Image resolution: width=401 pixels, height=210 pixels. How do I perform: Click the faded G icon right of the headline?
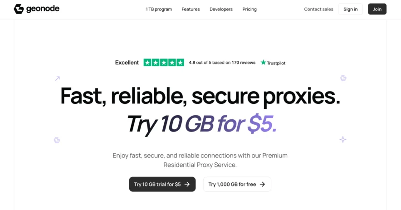343,78
